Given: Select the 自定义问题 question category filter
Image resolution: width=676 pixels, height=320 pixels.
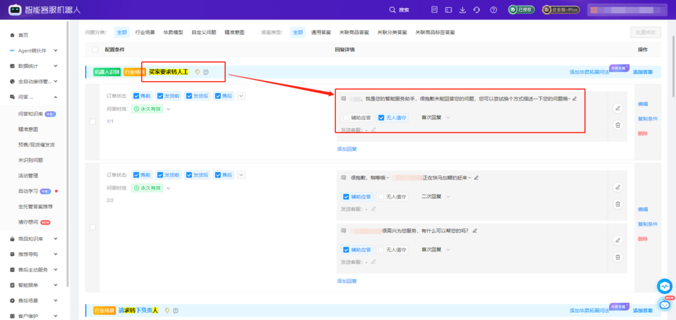Looking at the screenshot, I should point(203,32).
